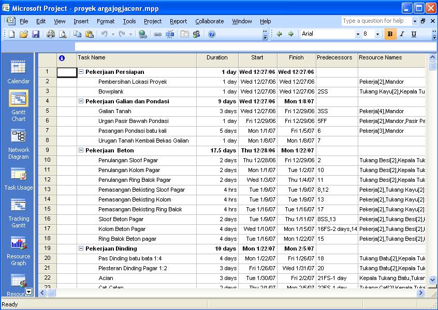Image resolution: width=438 pixels, height=310 pixels.
Task: Click the Assign Resources icon
Action: click(x=196, y=34)
